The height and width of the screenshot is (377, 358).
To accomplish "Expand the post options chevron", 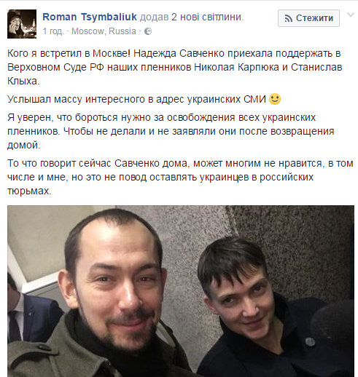I will 351,15.
